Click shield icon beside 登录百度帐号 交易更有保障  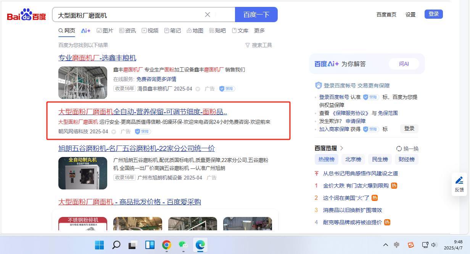click(x=319, y=85)
